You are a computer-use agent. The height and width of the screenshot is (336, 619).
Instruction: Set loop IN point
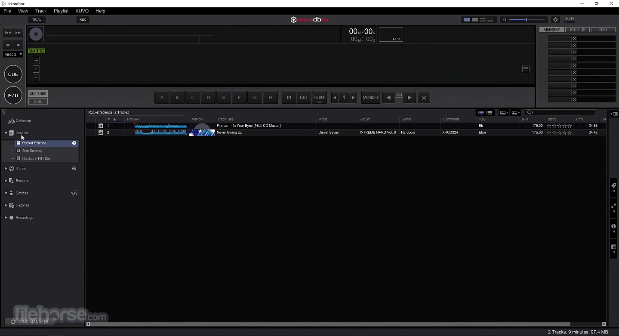click(289, 98)
